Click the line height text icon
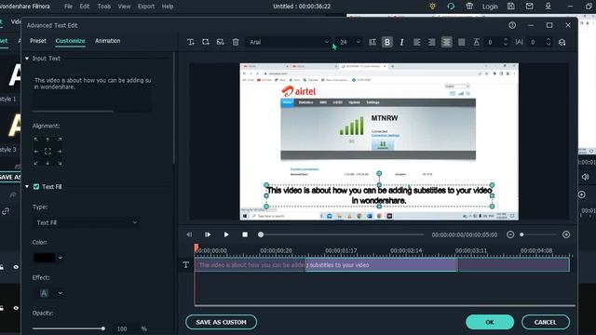 coord(372,42)
